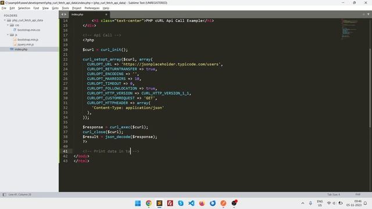Launch Google Chrome from the taskbar

[x=149, y=203]
